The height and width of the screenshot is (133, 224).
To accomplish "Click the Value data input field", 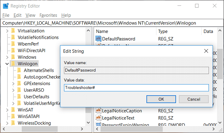I will click(136, 88).
